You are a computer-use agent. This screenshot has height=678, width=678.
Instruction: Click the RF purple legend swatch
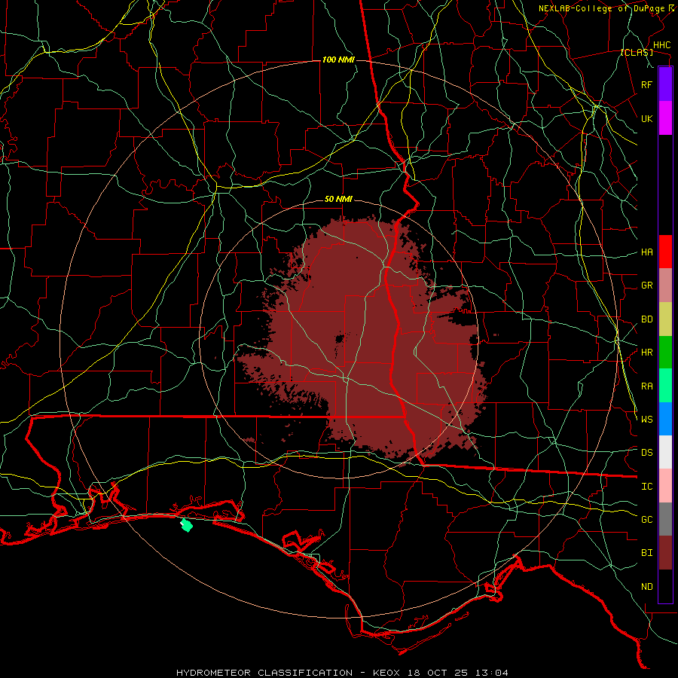(665, 84)
